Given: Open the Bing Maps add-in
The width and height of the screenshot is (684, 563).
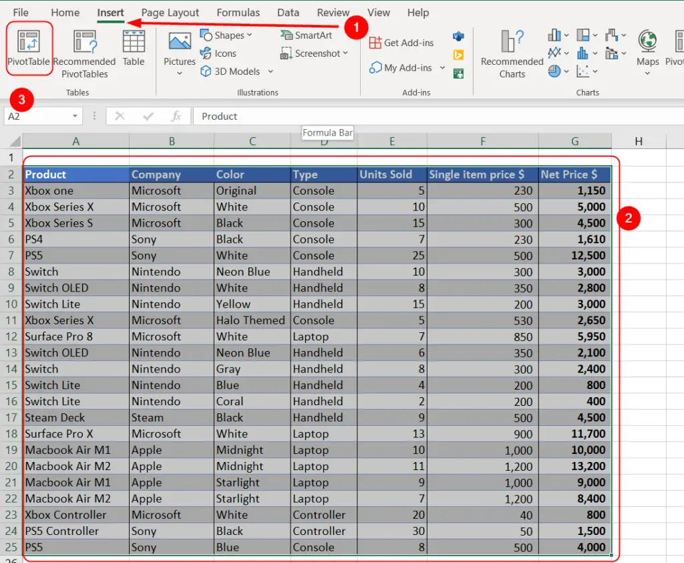Looking at the screenshot, I should point(458,55).
